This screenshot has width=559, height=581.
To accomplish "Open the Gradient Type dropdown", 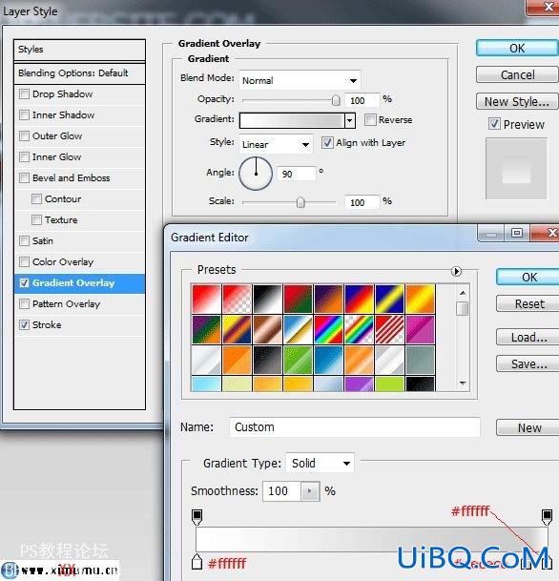I will pos(321,463).
